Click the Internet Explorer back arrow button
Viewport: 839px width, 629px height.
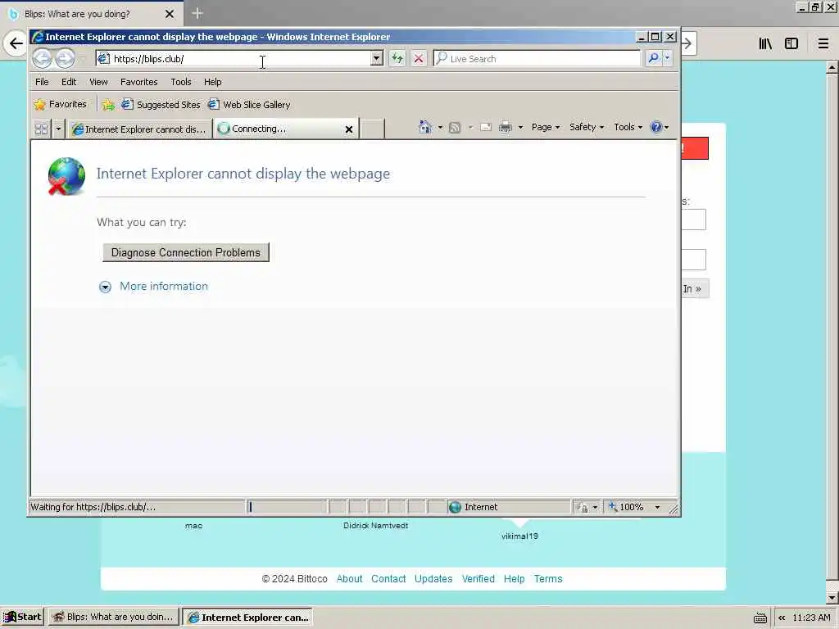(x=43, y=58)
